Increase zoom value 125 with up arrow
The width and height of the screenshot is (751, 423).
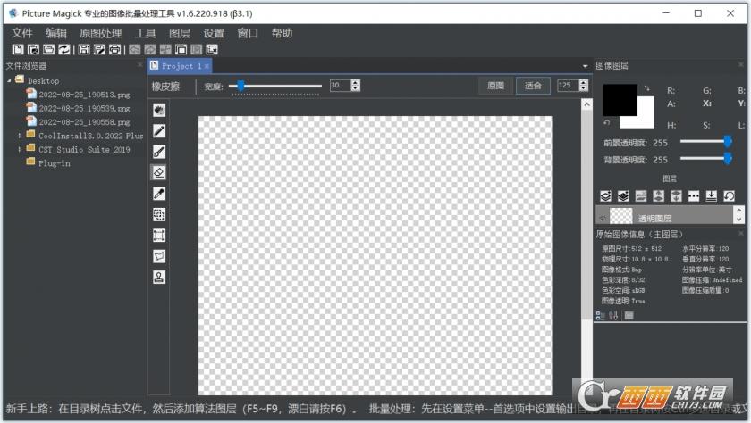(583, 83)
